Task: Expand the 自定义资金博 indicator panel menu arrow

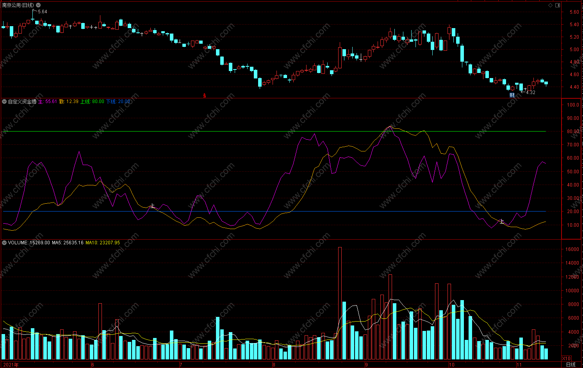Action: point(4,101)
